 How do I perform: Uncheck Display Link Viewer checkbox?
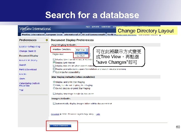pos(54,62)
